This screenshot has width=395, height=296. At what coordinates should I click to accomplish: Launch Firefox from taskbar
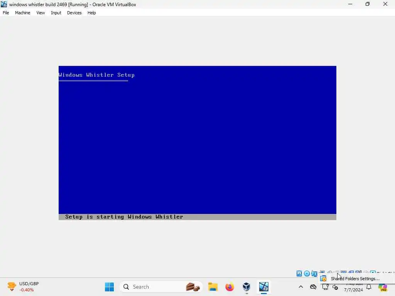pos(230,287)
